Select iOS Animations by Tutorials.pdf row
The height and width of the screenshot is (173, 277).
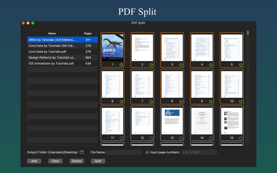[62, 63]
